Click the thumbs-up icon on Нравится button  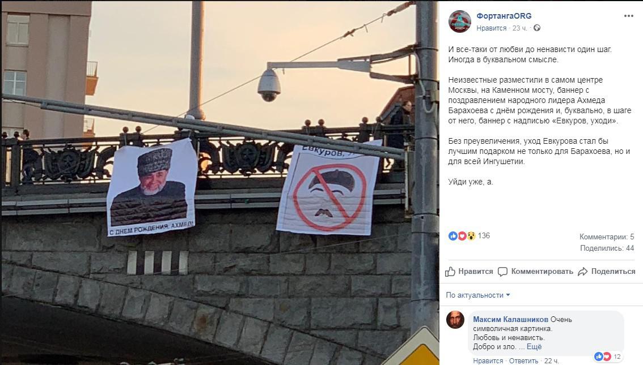450,272
